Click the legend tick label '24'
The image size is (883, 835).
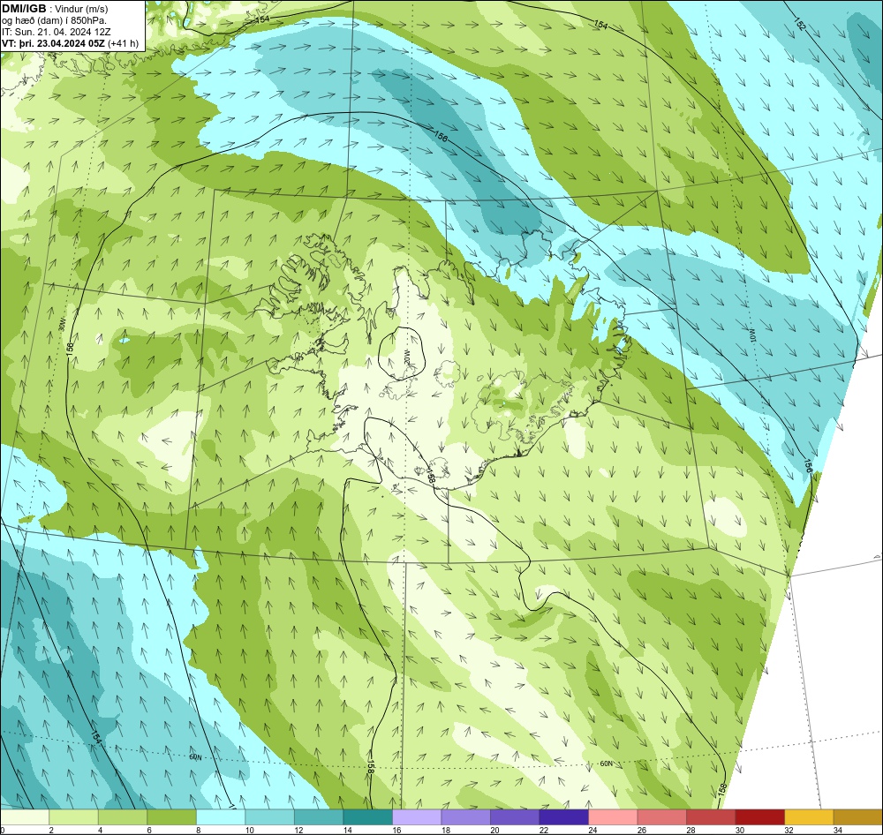point(593,830)
